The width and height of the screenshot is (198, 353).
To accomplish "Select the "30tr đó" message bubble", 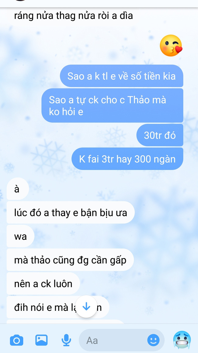I will (x=160, y=135).
